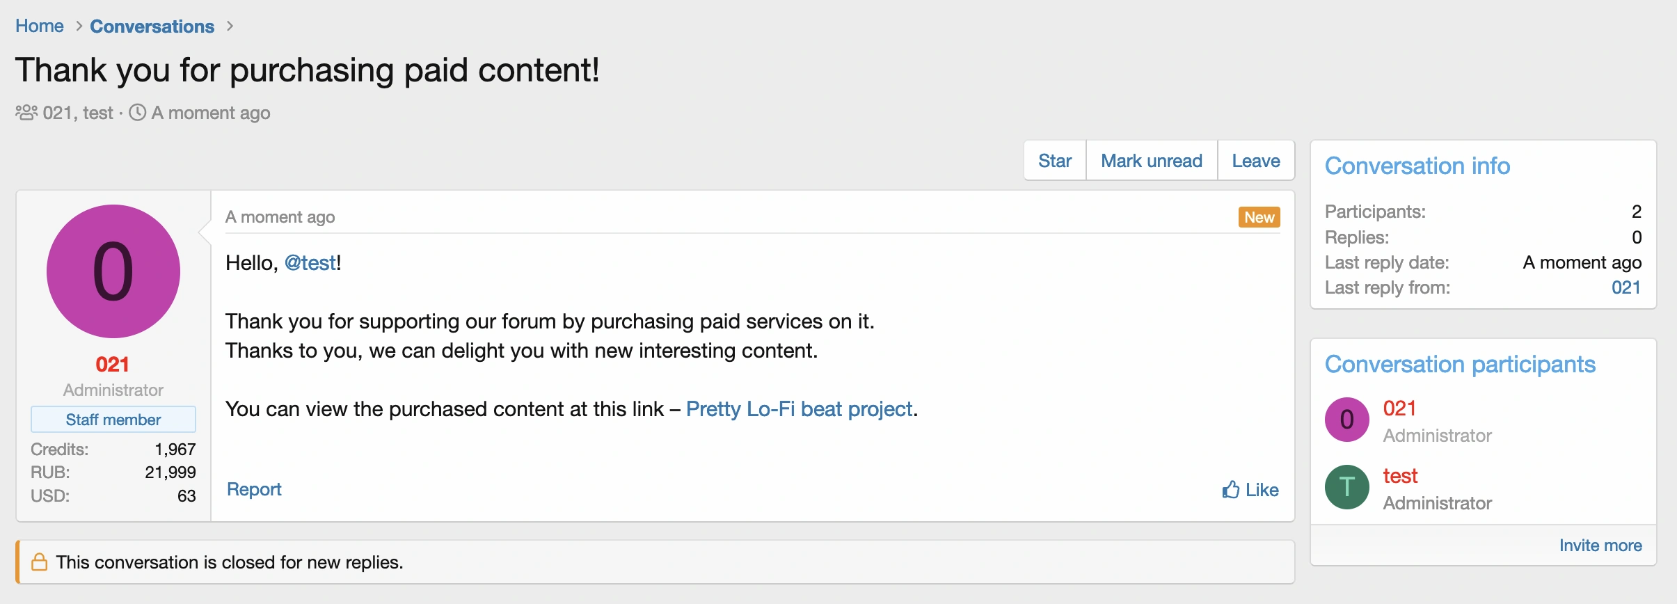1677x604 pixels.
Task: Open test's profile in participants list
Action: pyautogui.click(x=1400, y=476)
